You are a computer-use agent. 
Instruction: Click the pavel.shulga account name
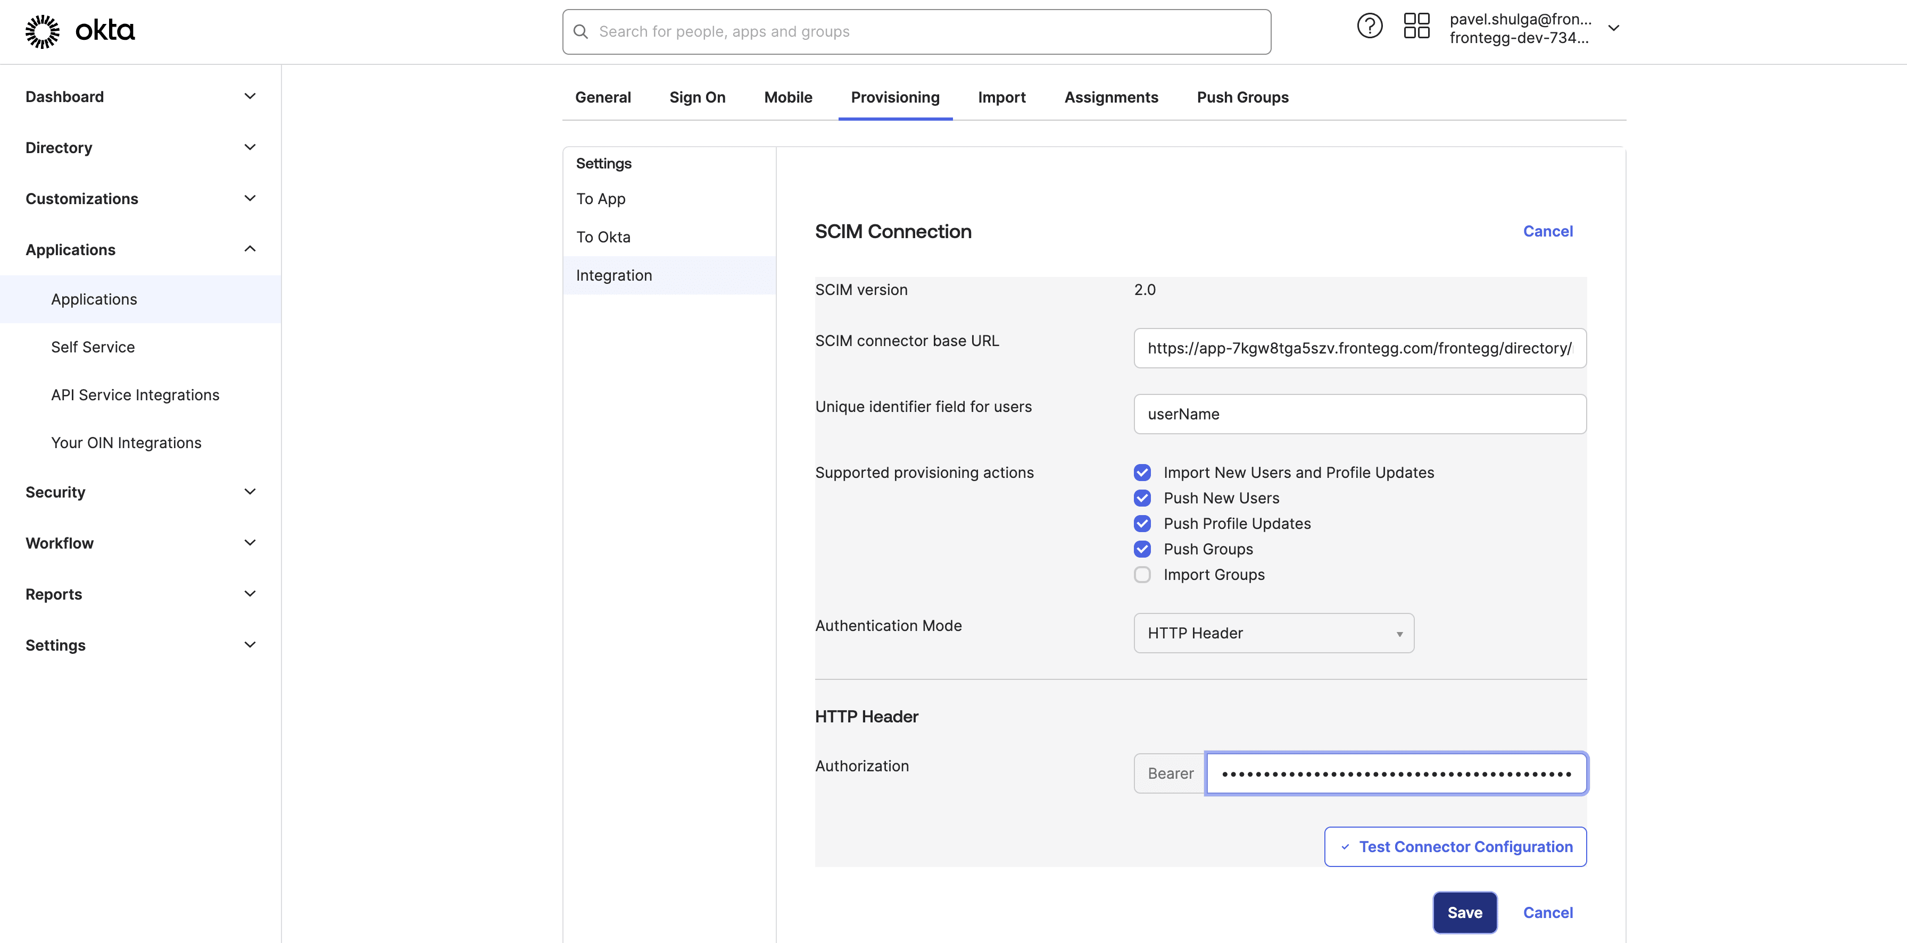pos(1520,19)
